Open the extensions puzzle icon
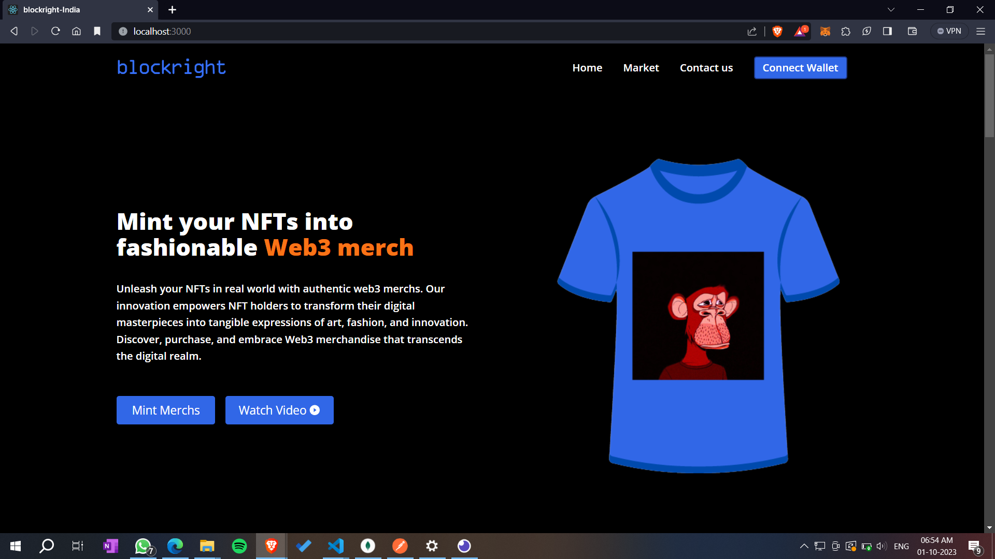Screen dimensions: 995x559 [846, 32]
